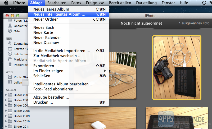This screenshot has width=212, height=129.
Task: Select the Bilder 2010 folder label
Action: click(22, 121)
